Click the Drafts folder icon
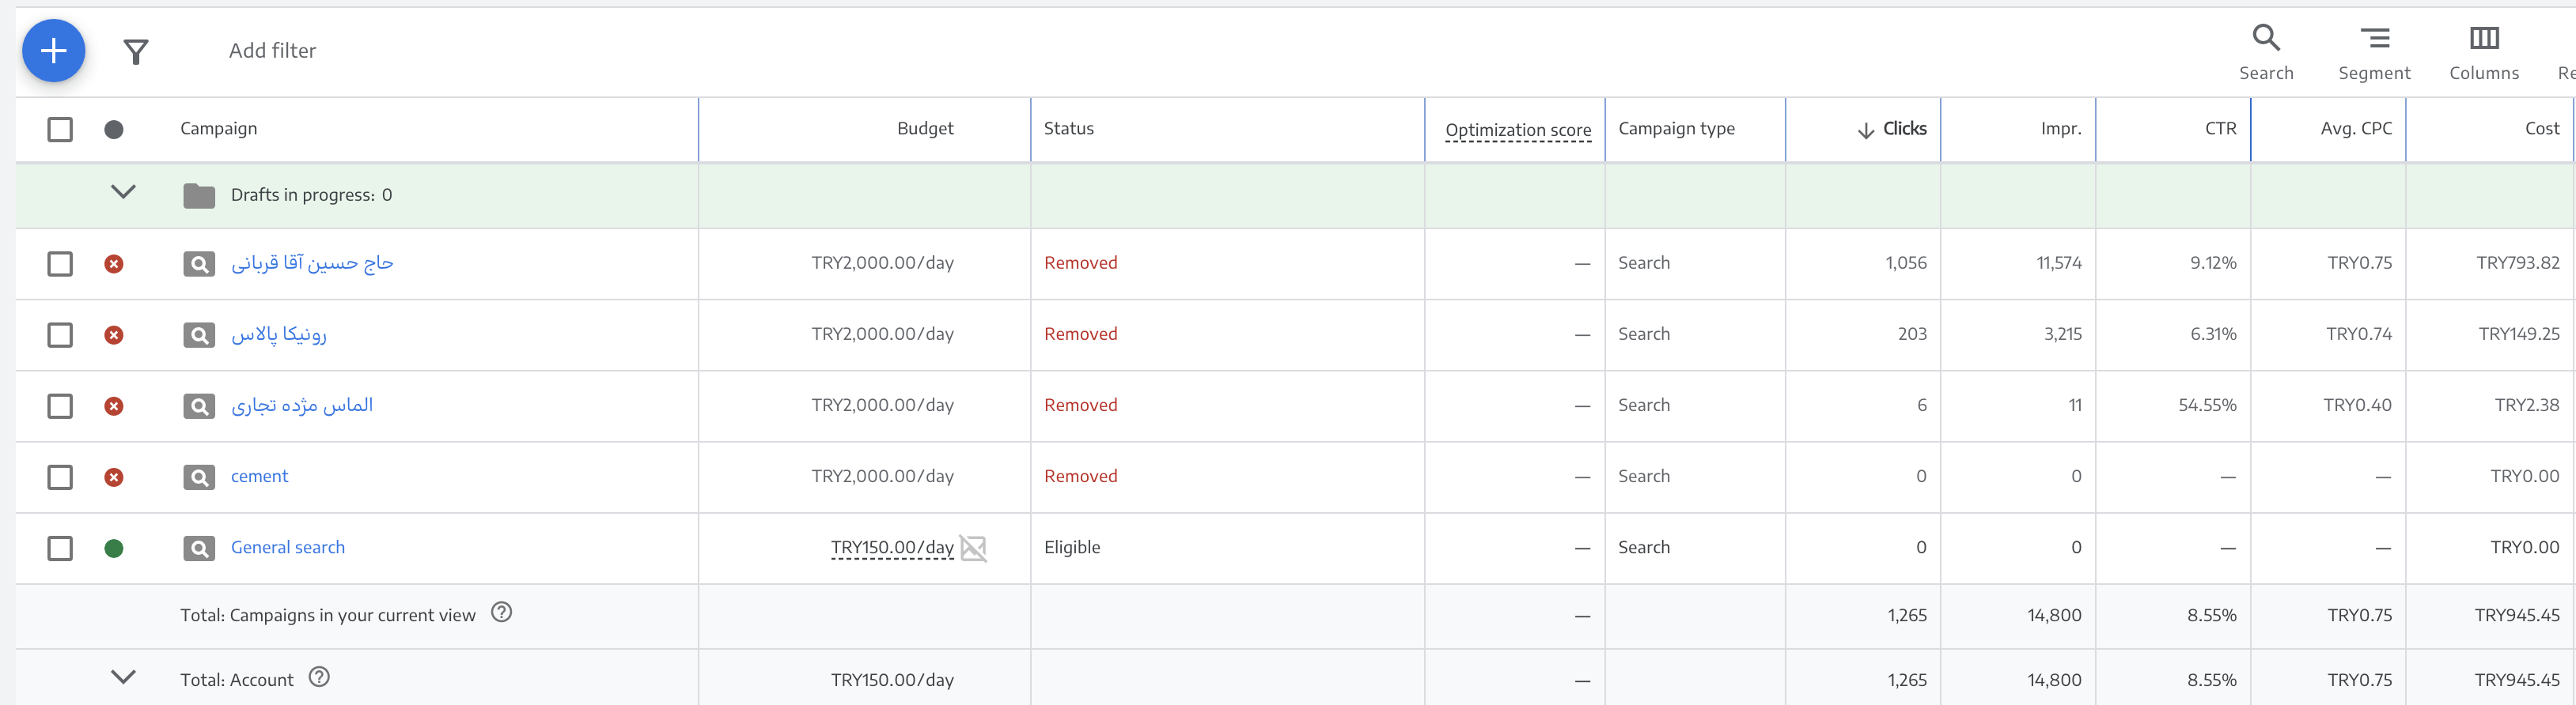 click(x=199, y=196)
